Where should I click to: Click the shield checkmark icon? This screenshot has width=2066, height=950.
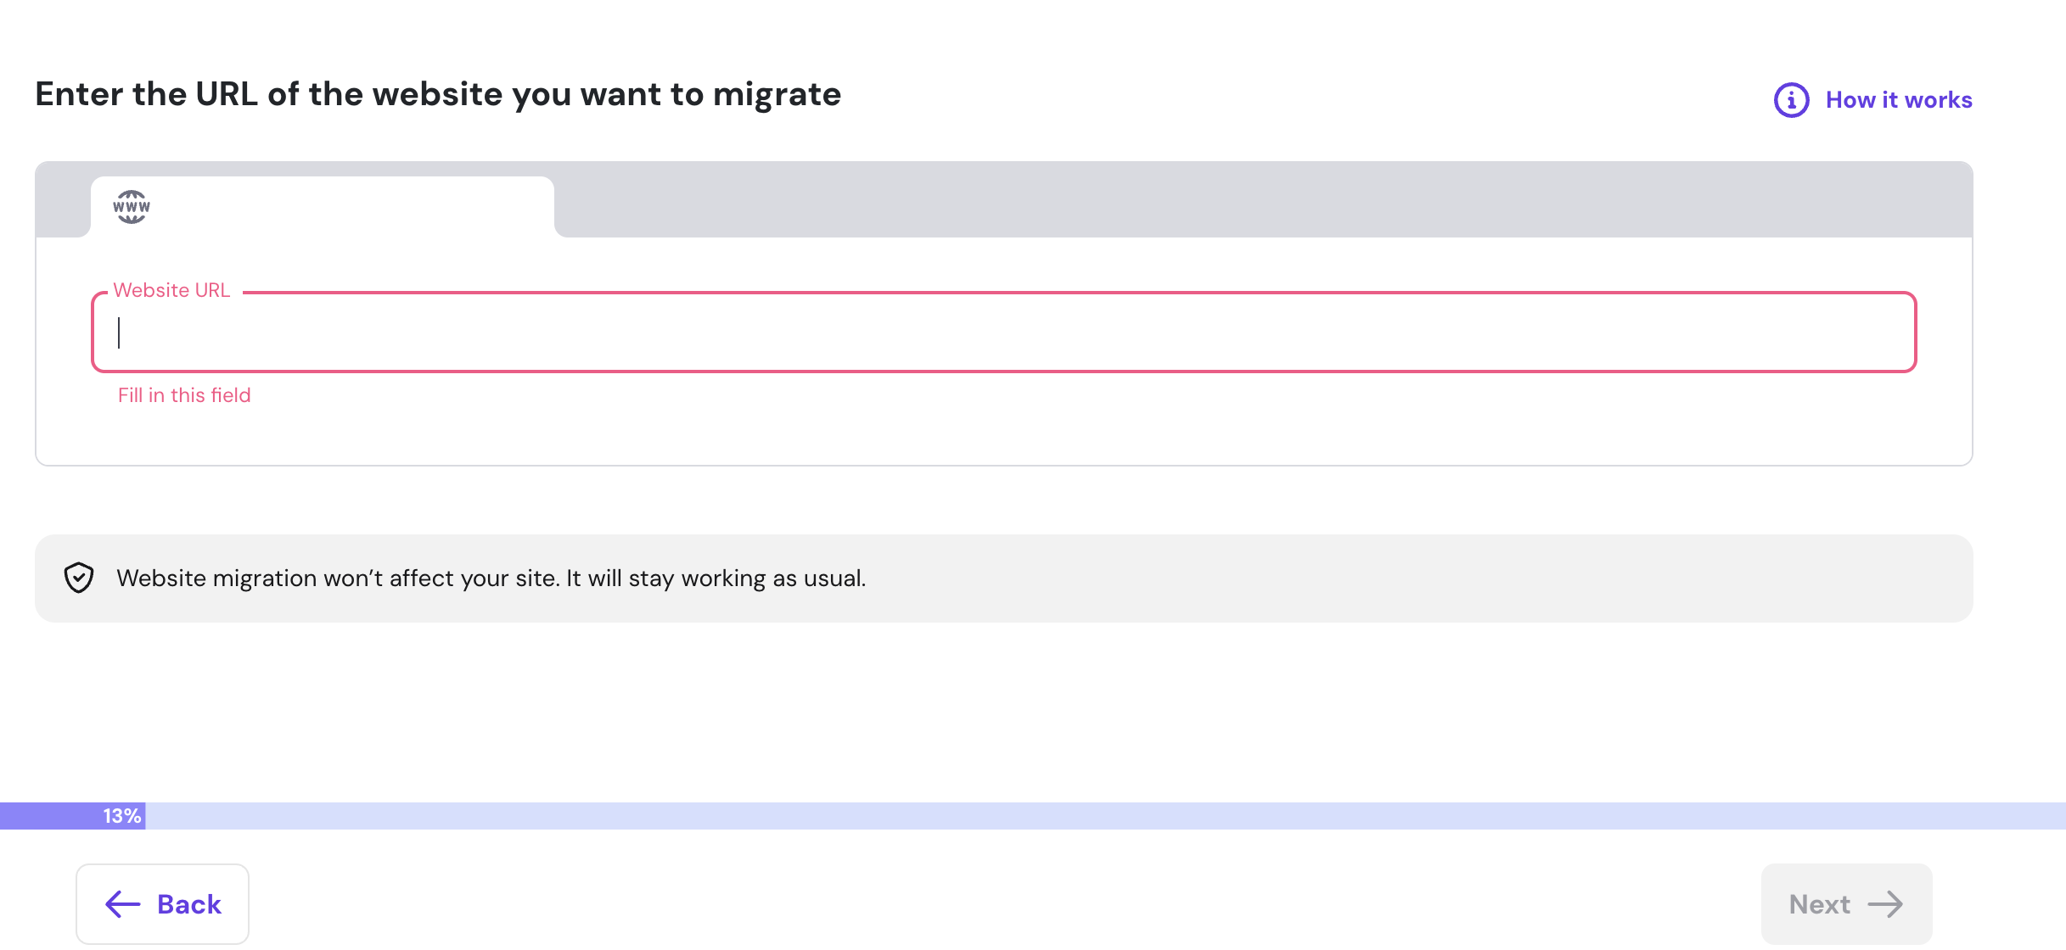pos(79,578)
